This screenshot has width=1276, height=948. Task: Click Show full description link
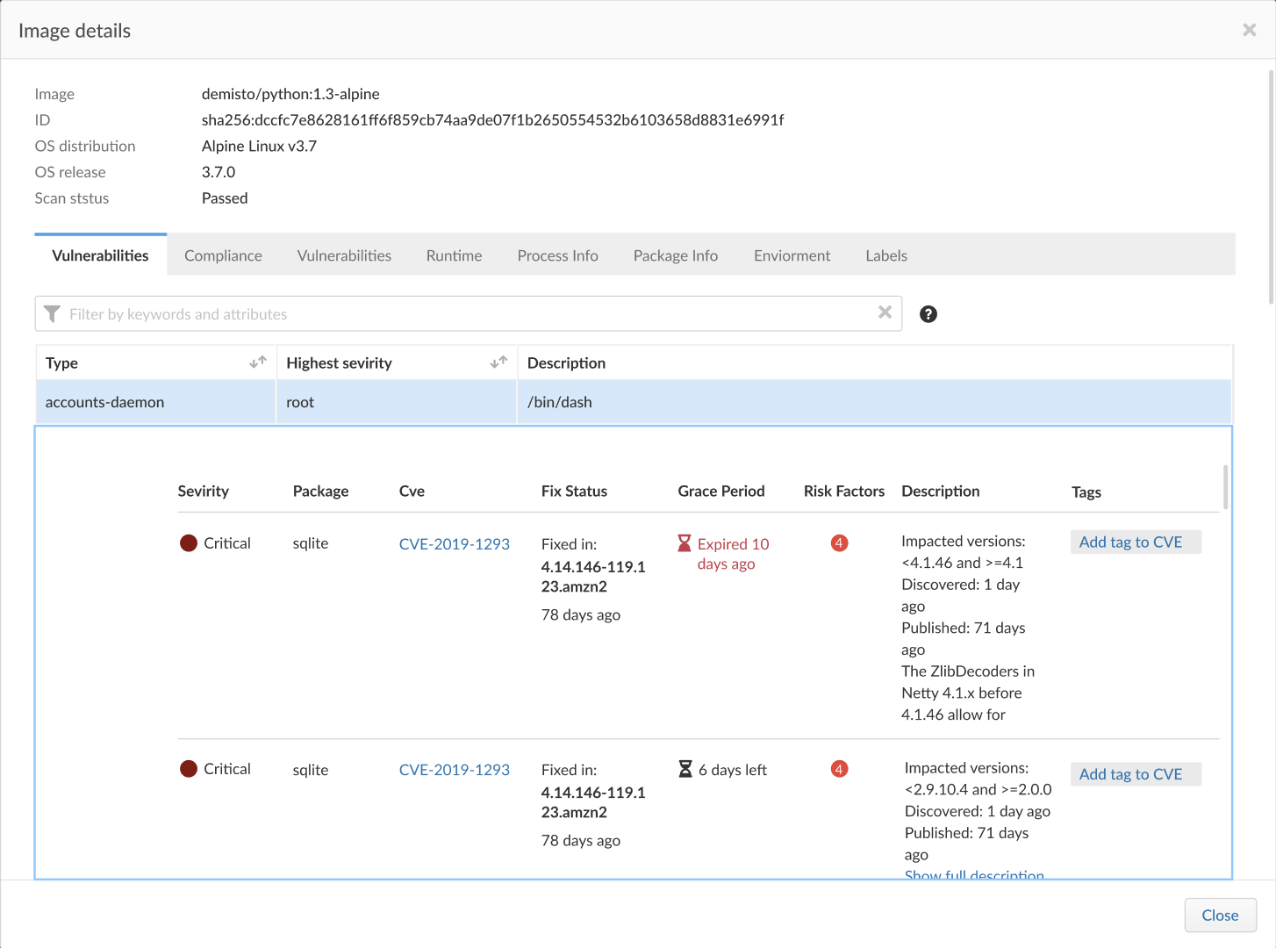(x=974, y=873)
